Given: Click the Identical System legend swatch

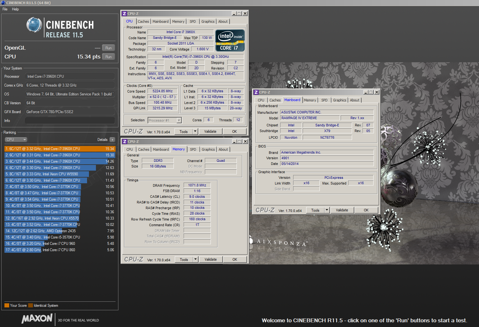Looking at the screenshot, I should pyautogui.click(x=30, y=306).
